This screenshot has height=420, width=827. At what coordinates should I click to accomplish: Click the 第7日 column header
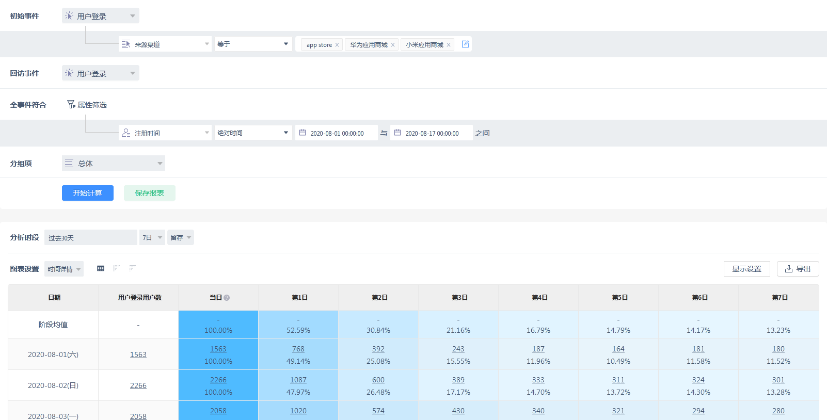click(x=780, y=298)
